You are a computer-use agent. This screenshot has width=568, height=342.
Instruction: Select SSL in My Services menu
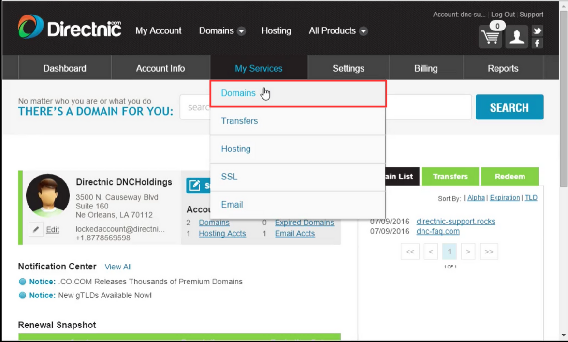pos(298,177)
